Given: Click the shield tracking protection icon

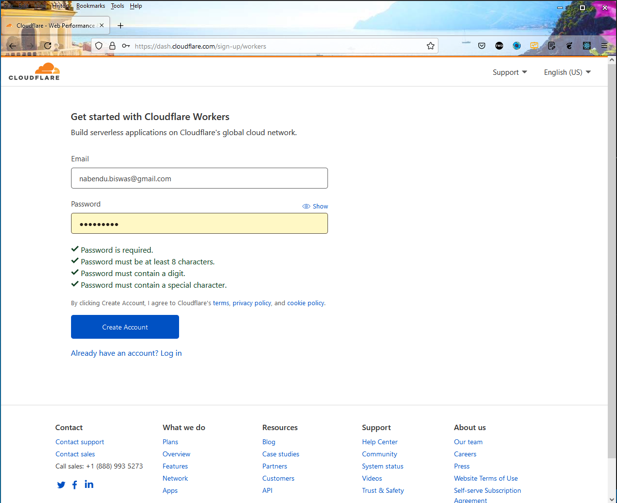Looking at the screenshot, I should pyautogui.click(x=99, y=46).
